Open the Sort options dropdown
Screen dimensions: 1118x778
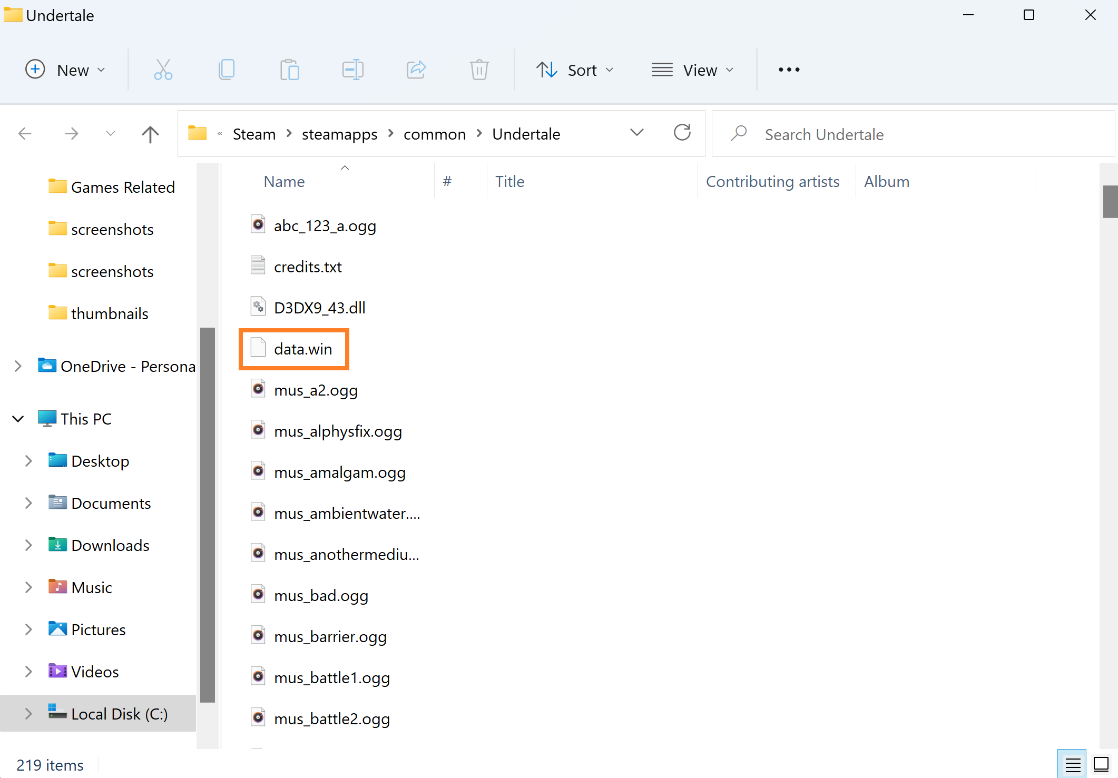pos(575,70)
